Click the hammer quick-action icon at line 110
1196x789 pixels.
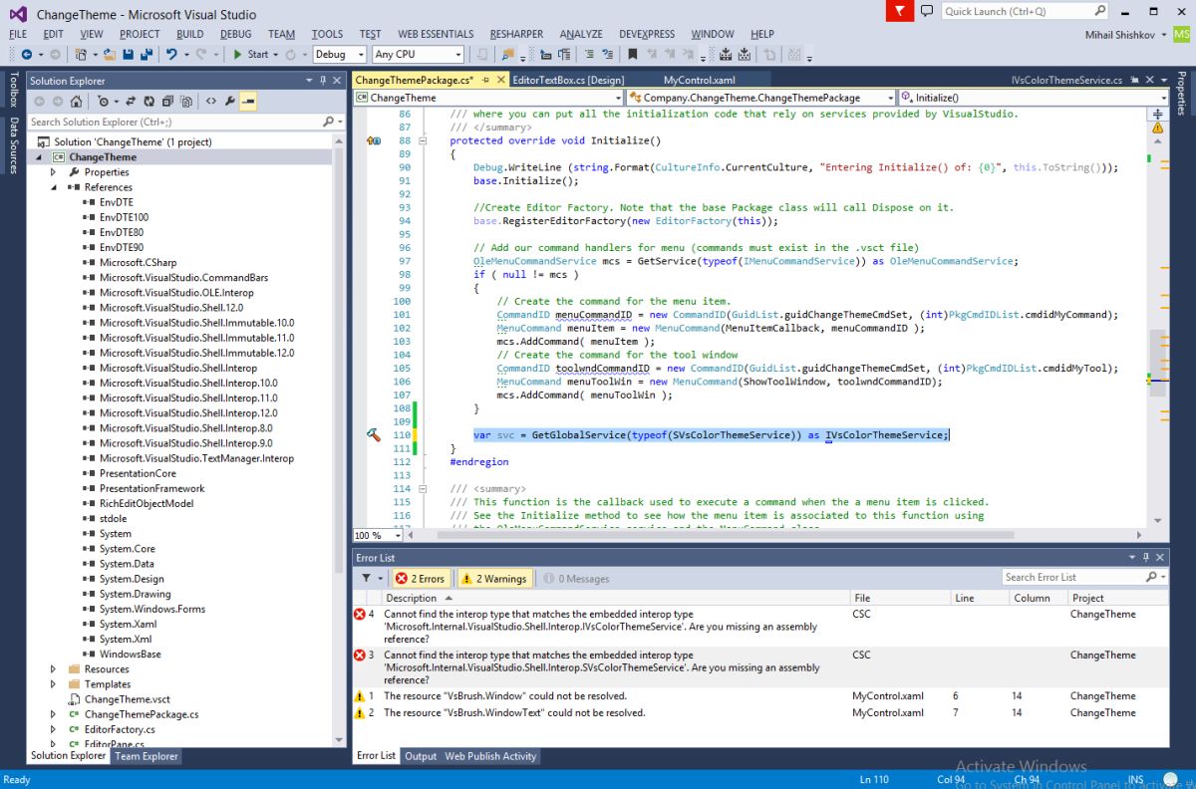[374, 435]
